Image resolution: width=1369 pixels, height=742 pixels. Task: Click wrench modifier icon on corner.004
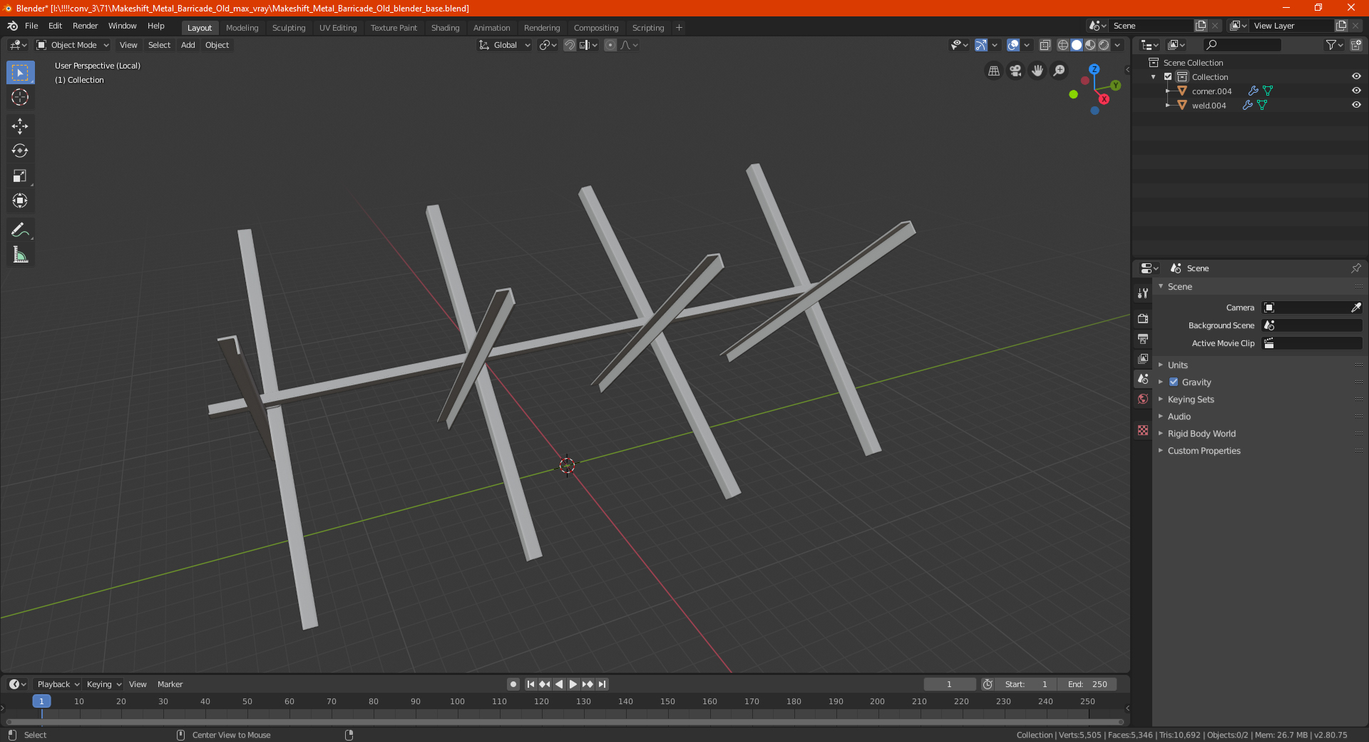click(1253, 91)
